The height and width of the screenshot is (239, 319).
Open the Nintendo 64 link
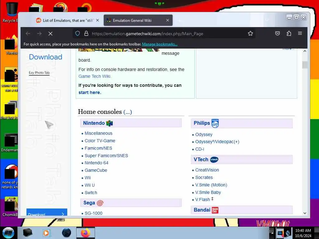tap(97, 163)
